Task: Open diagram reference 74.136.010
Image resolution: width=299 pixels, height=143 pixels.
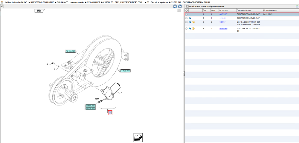Action: [x=125, y=71]
